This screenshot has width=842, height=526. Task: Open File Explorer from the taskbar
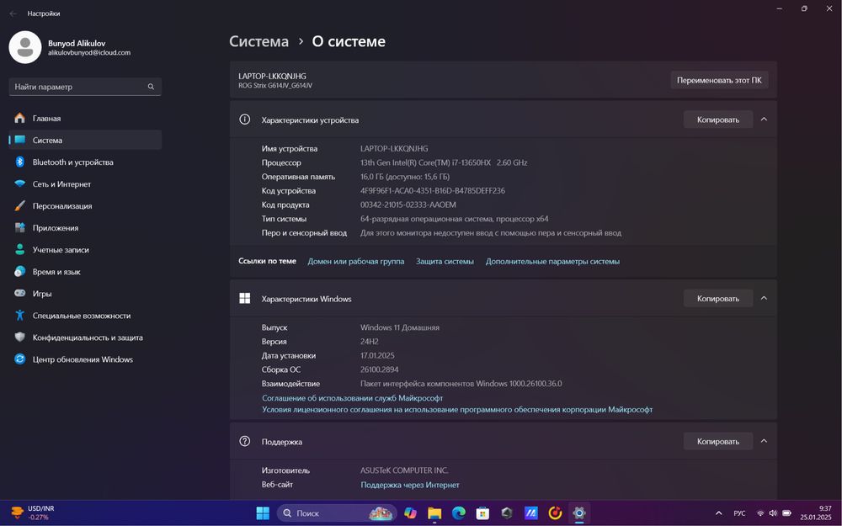[x=434, y=513]
